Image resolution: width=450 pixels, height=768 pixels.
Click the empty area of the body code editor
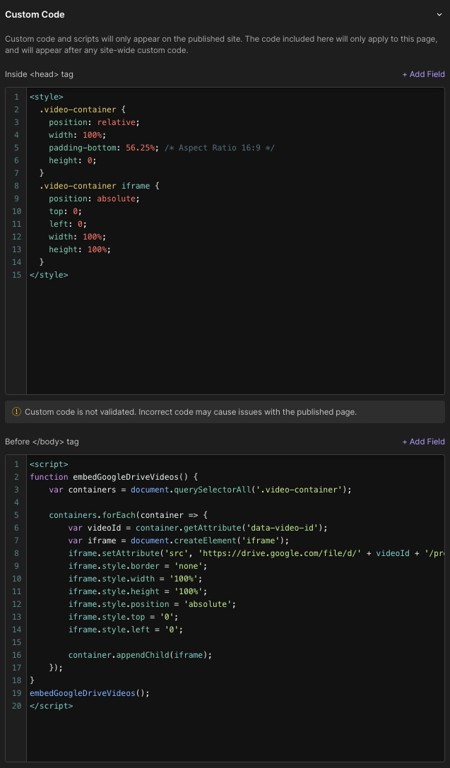235,737
